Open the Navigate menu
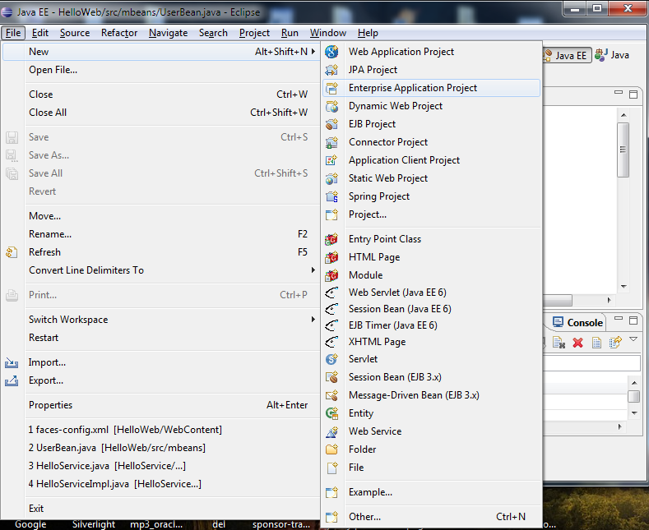 tap(168, 33)
